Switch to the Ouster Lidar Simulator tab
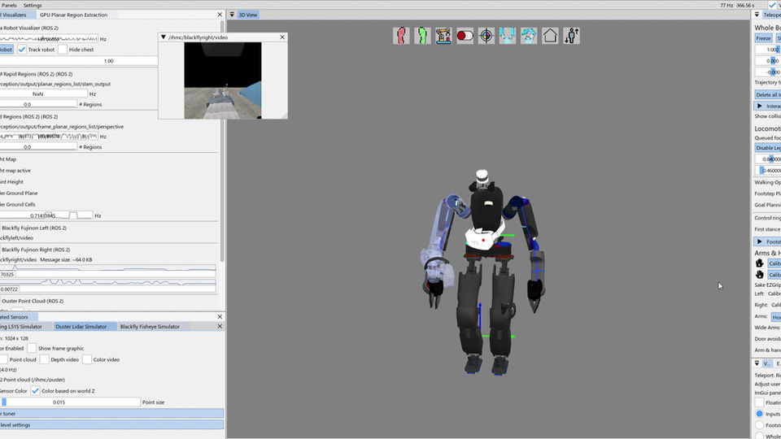The height and width of the screenshot is (439, 781). click(x=81, y=327)
